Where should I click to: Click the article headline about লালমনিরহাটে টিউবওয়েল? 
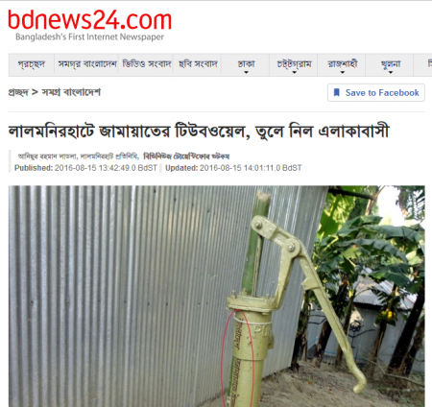click(199, 132)
